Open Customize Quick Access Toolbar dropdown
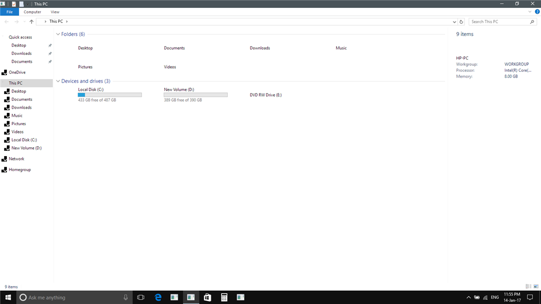Screen dimensions: 541x304 click(27, 4)
